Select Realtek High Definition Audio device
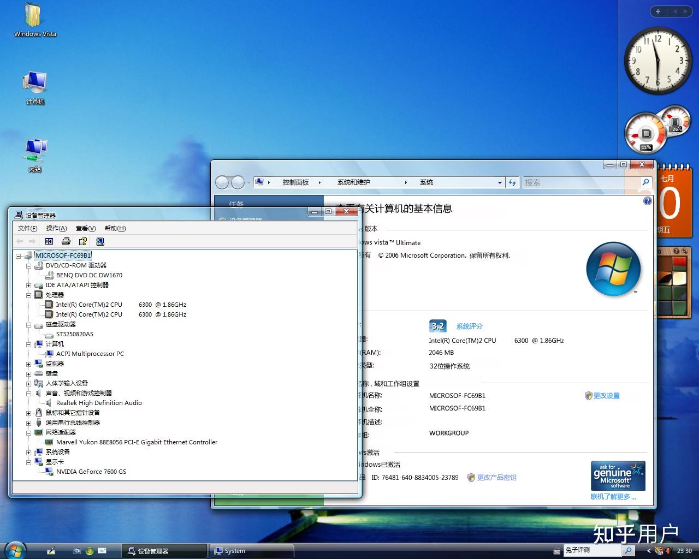 (99, 403)
